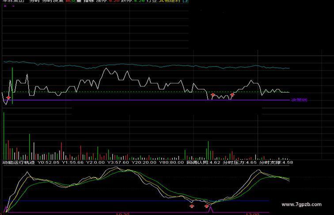Click the 动能运行轨迹 indicator name
The image size is (334, 215).
pos(19,162)
